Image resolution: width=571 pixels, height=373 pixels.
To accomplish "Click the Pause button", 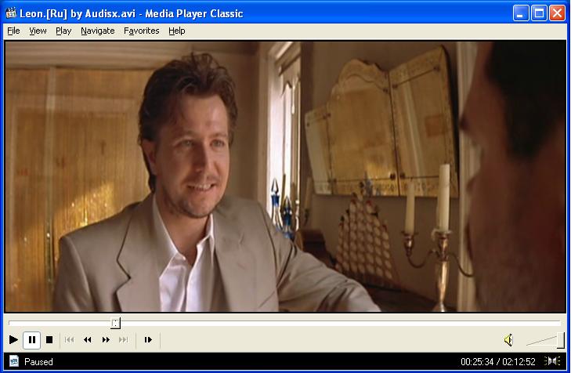I will coord(31,340).
